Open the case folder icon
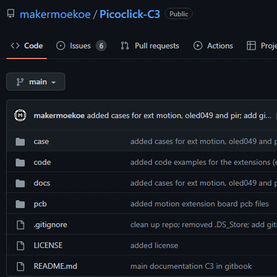This screenshot has width=277, height=277. click(x=20, y=142)
